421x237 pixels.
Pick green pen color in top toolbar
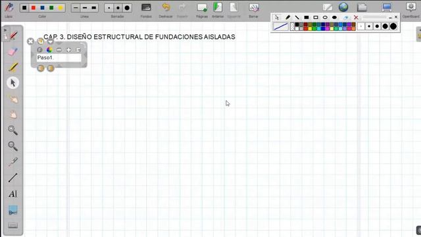[51, 8]
